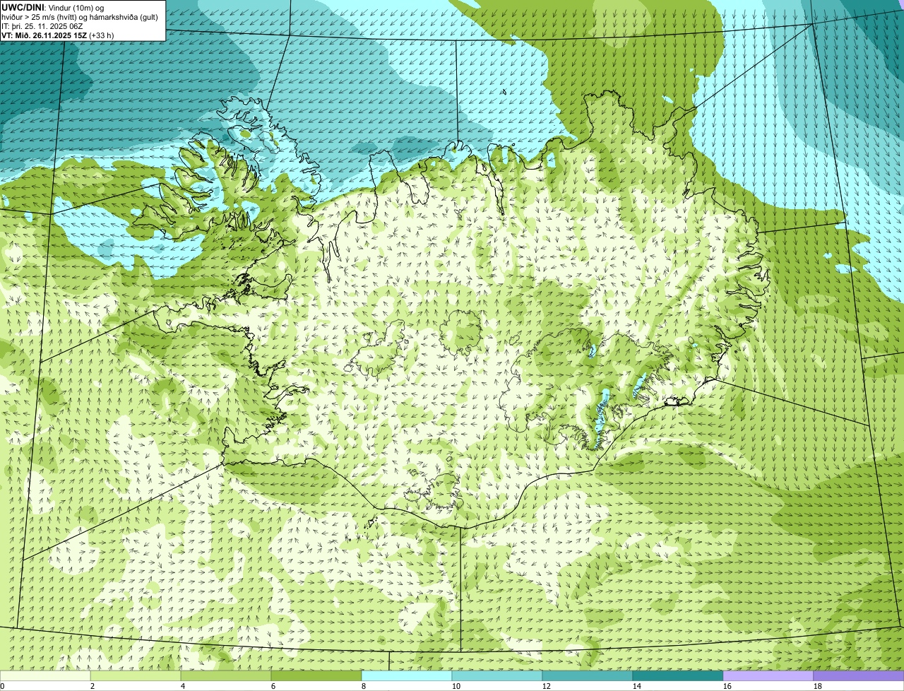The width and height of the screenshot is (904, 691).
Task: Click the "UWC/DINI: Vindur (10m) og" title line
Action: pyautogui.click(x=53, y=7)
